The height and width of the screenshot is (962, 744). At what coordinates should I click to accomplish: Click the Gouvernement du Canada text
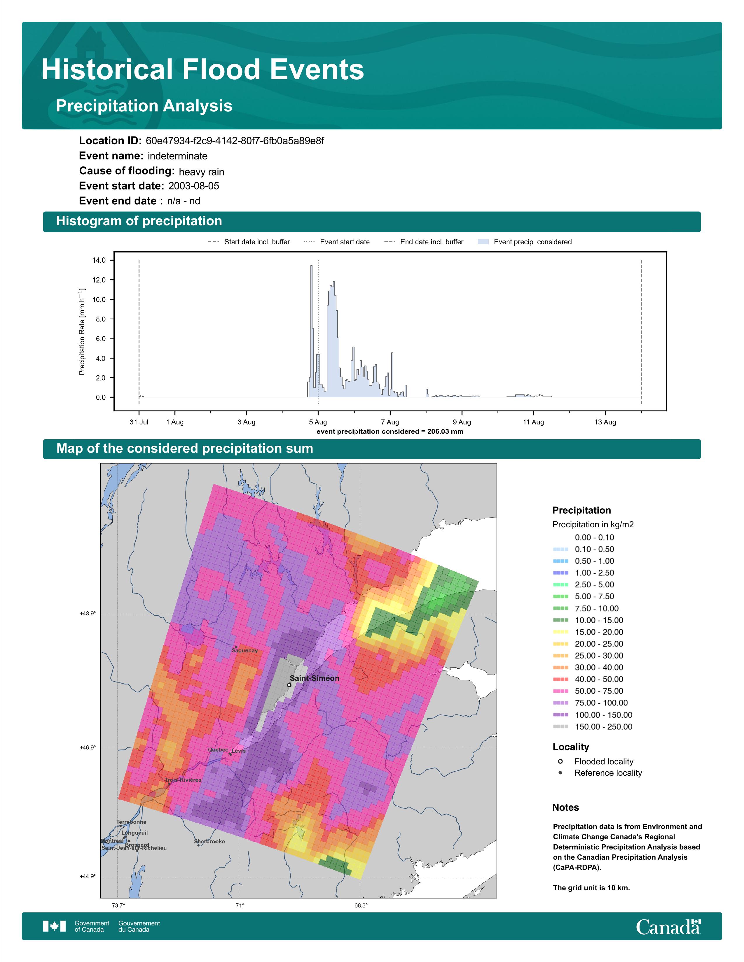tap(139, 926)
